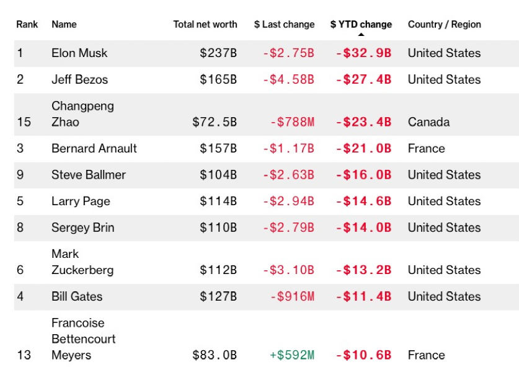This screenshot has width=519, height=367.
Task: Click Canada in the country column
Action: click(x=428, y=122)
